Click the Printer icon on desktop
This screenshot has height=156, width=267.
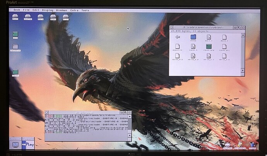228,146
